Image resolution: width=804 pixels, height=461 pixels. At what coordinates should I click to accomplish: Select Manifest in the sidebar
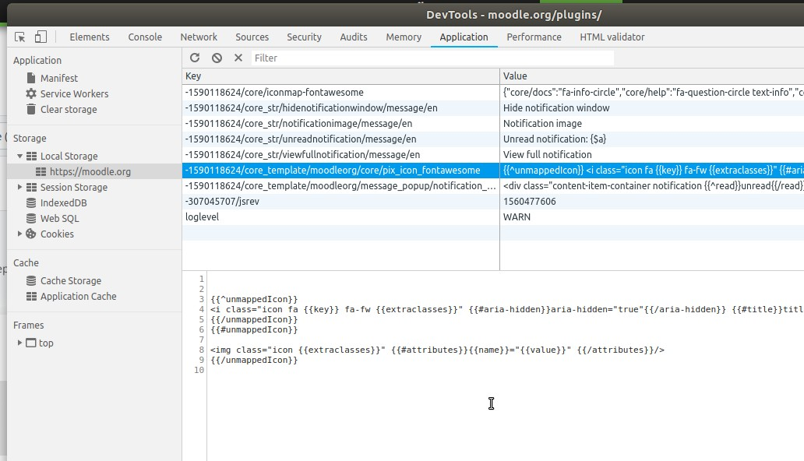tap(59, 78)
